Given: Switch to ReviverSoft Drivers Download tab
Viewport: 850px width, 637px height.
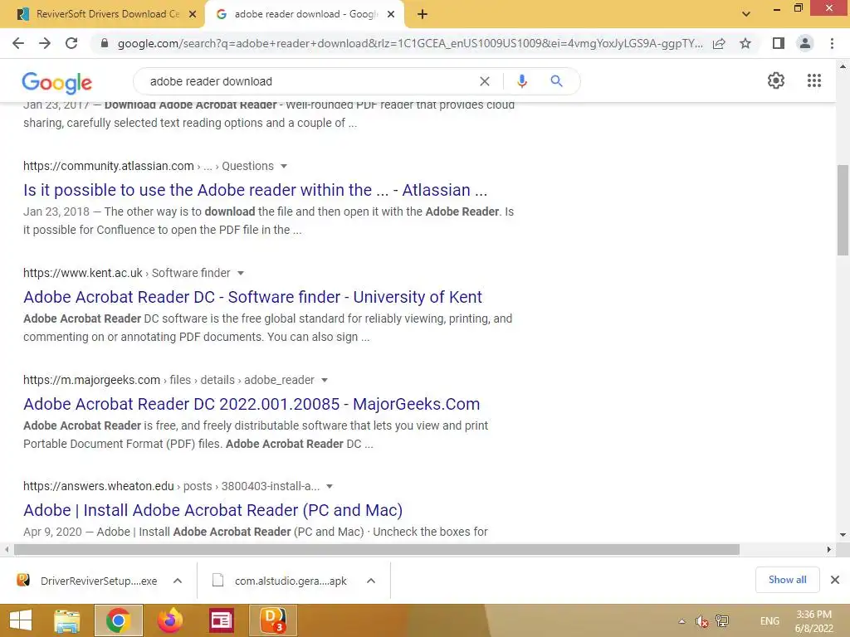Looking at the screenshot, I should click(x=101, y=14).
